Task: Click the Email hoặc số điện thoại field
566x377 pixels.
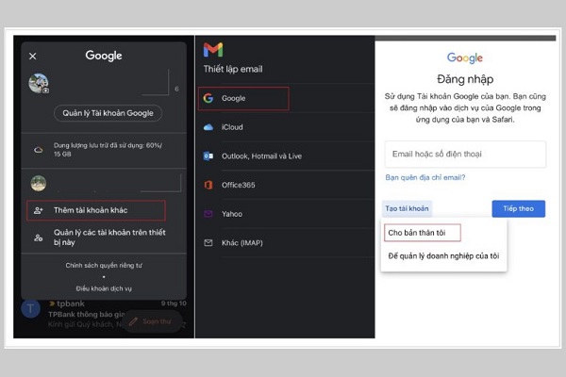Action: pos(465,155)
